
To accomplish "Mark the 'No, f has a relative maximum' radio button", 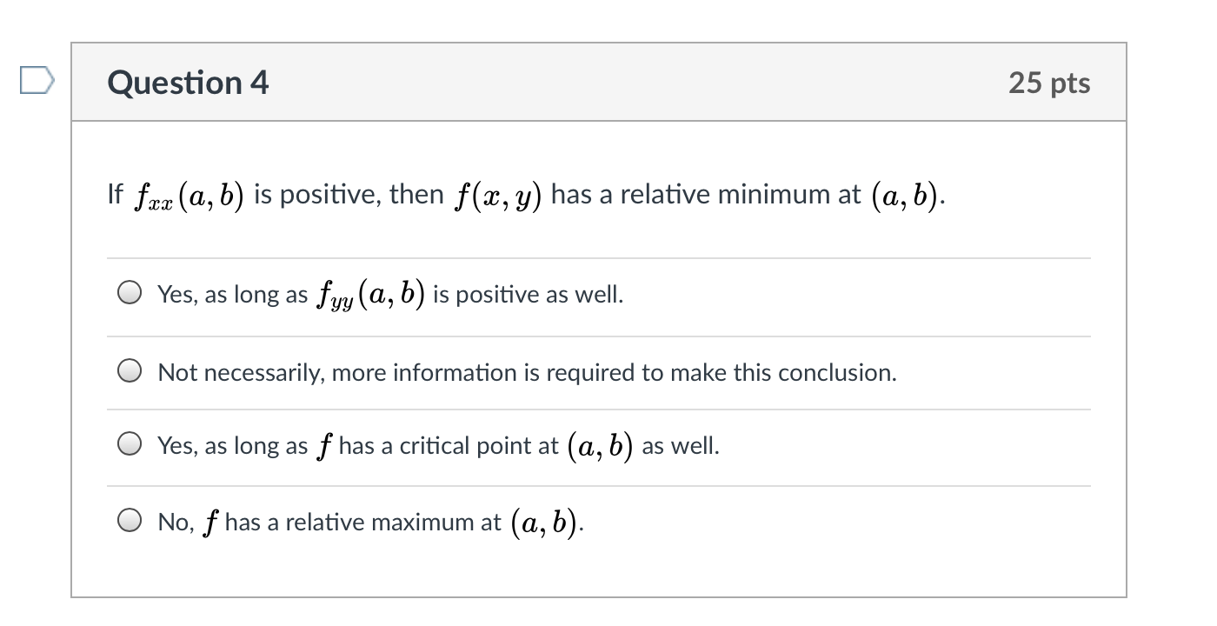I will pos(130,522).
